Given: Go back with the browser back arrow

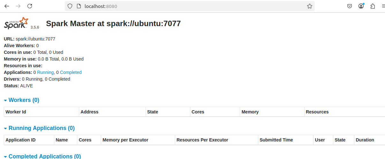Looking at the screenshot, I should coord(7,6).
